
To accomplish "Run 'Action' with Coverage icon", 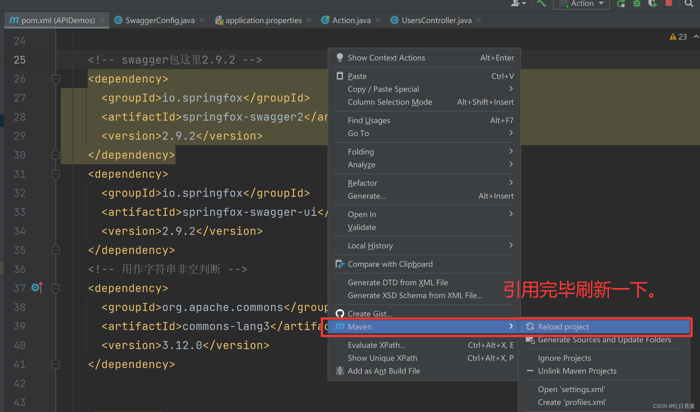I will coord(652,4).
